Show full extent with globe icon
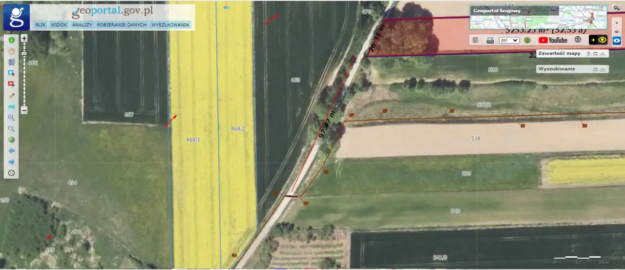 pyautogui.click(x=11, y=140)
